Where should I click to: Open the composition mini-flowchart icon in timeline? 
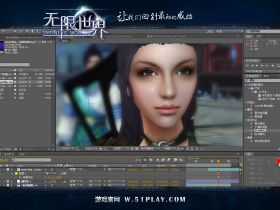tap(138, 160)
